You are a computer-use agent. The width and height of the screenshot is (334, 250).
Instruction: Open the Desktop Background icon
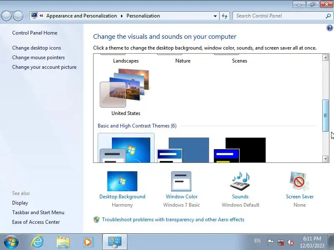coord(122,181)
